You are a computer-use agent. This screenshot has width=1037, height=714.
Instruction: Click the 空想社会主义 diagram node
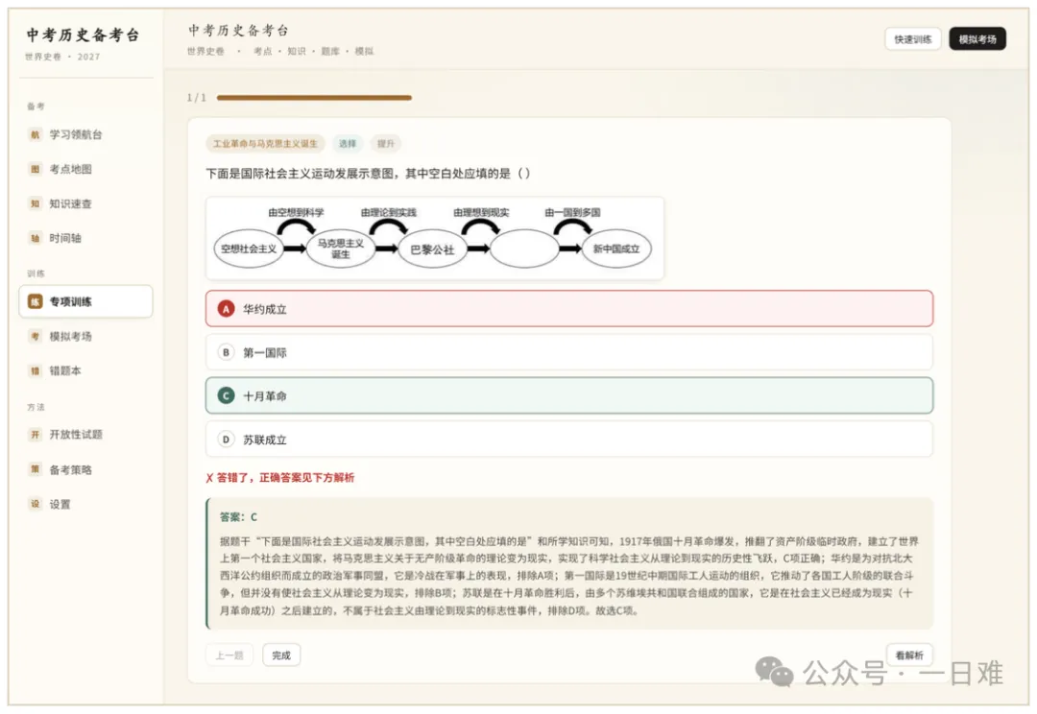(x=249, y=250)
